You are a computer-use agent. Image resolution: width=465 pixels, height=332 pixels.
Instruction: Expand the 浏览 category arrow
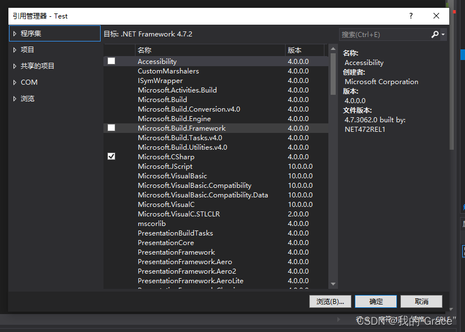point(15,99)
